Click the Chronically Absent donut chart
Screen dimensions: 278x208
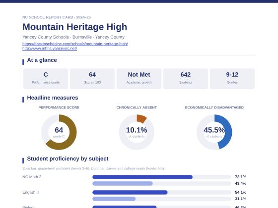point(137,132)
